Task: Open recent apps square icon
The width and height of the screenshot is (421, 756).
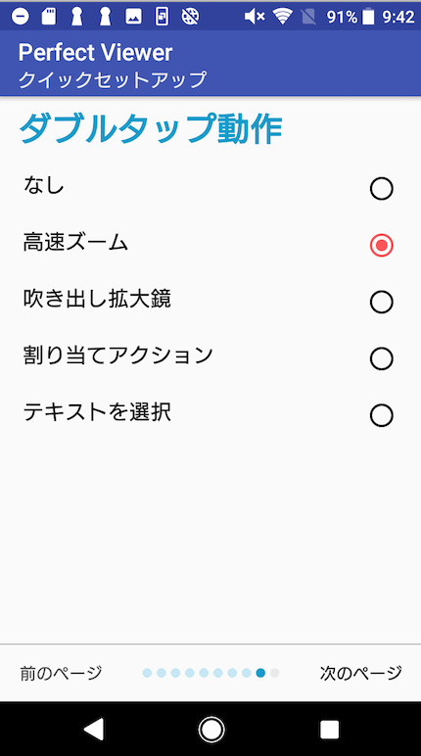Action: click(x=329, y=730)
